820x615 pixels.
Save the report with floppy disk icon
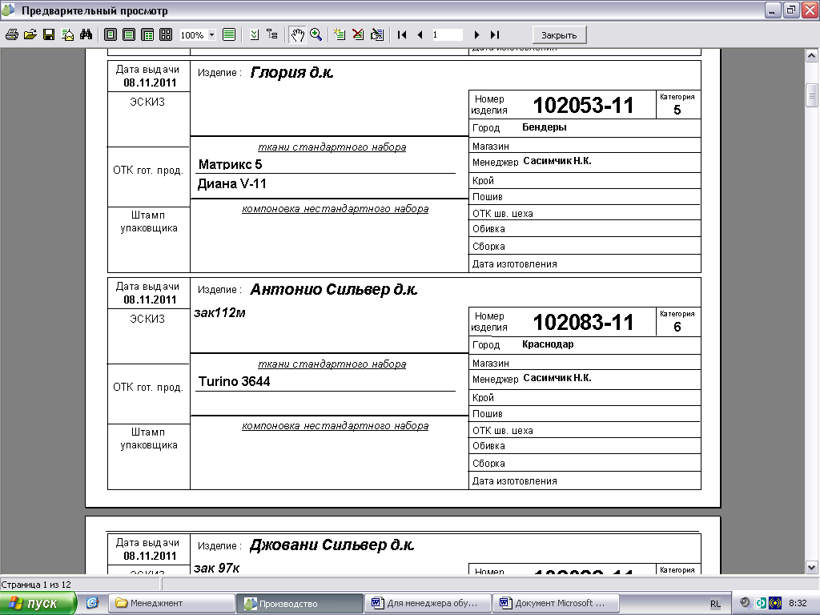point(49,34)
